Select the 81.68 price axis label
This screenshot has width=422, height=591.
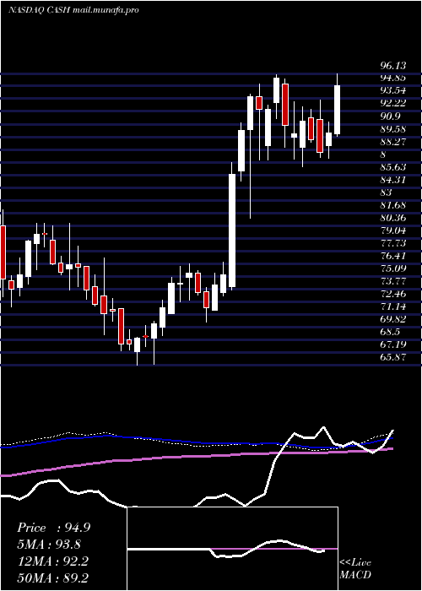392,205
